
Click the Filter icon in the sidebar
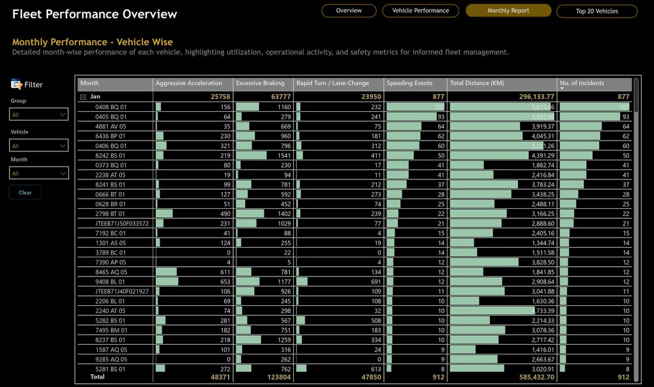(x=16, y=84)
